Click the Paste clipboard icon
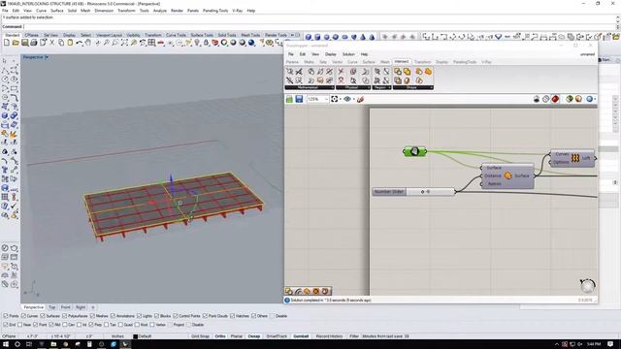Image resolution: width=621 pixels, height=349 pixels. pyautogui.click(x=70, y=43)
